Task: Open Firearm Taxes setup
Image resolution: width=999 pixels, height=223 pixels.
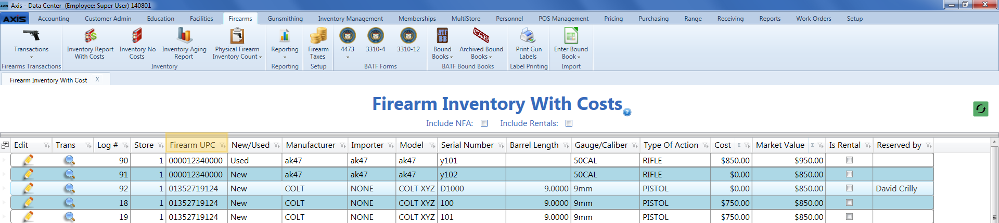Action: click(318, 43)
